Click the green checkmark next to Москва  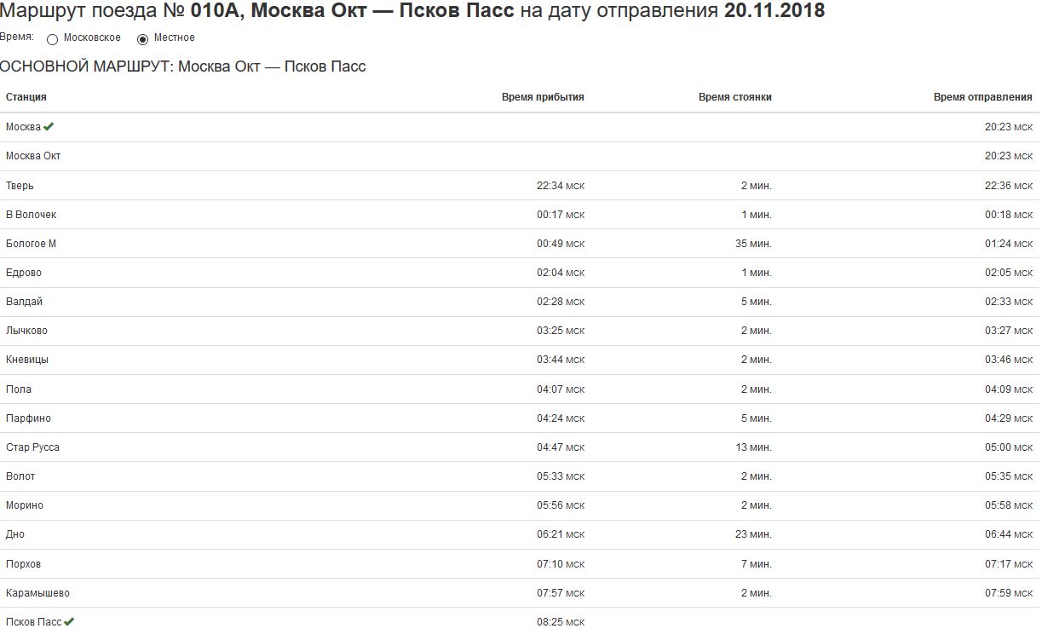click(x=49, y=127)
